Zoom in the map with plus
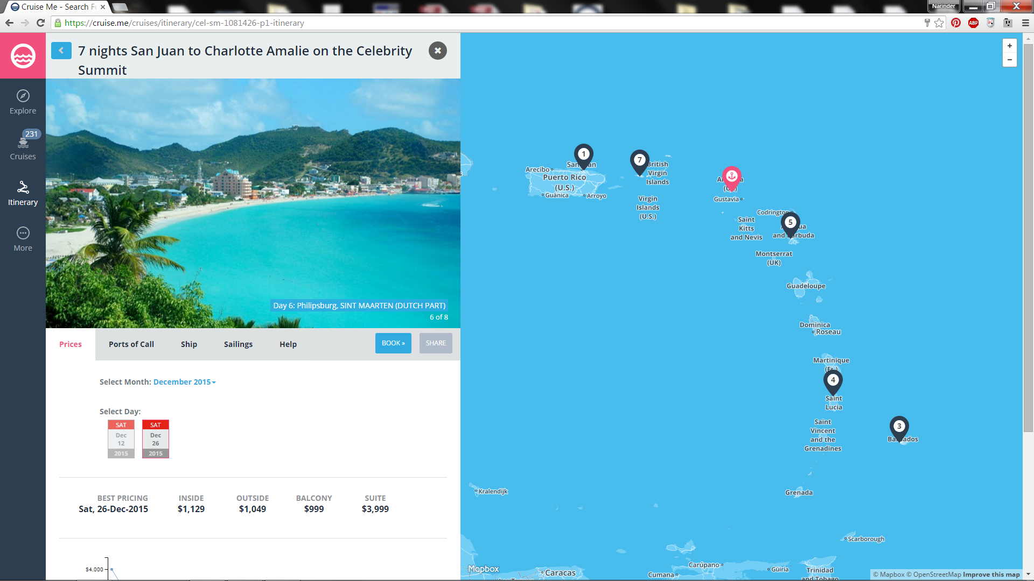 (1009, 46)
